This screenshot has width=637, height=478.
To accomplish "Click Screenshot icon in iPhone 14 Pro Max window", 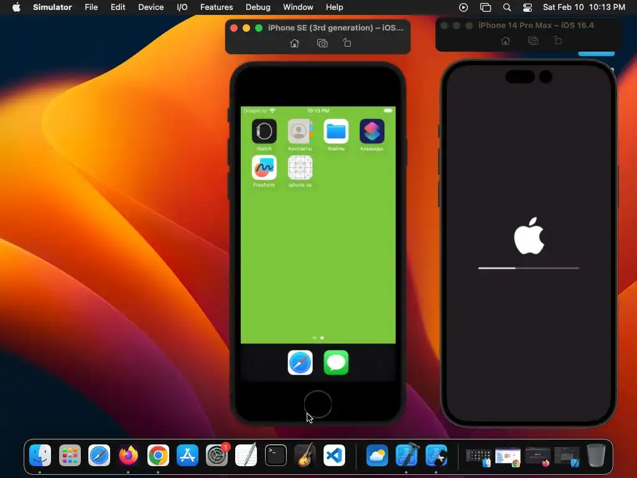I will 533,40.
